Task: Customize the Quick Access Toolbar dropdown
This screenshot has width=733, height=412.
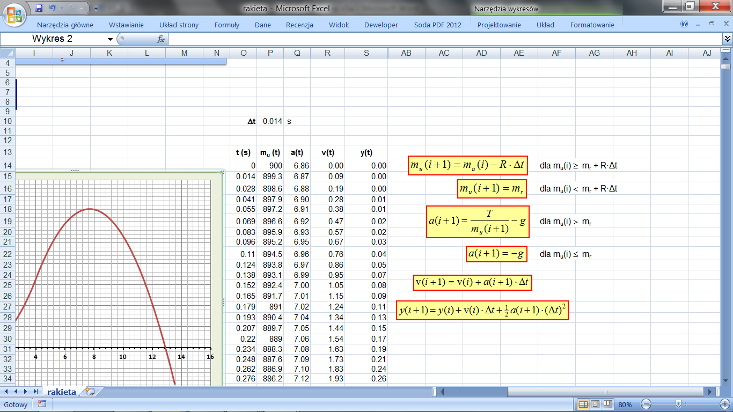Action: (x=96, y=9)
